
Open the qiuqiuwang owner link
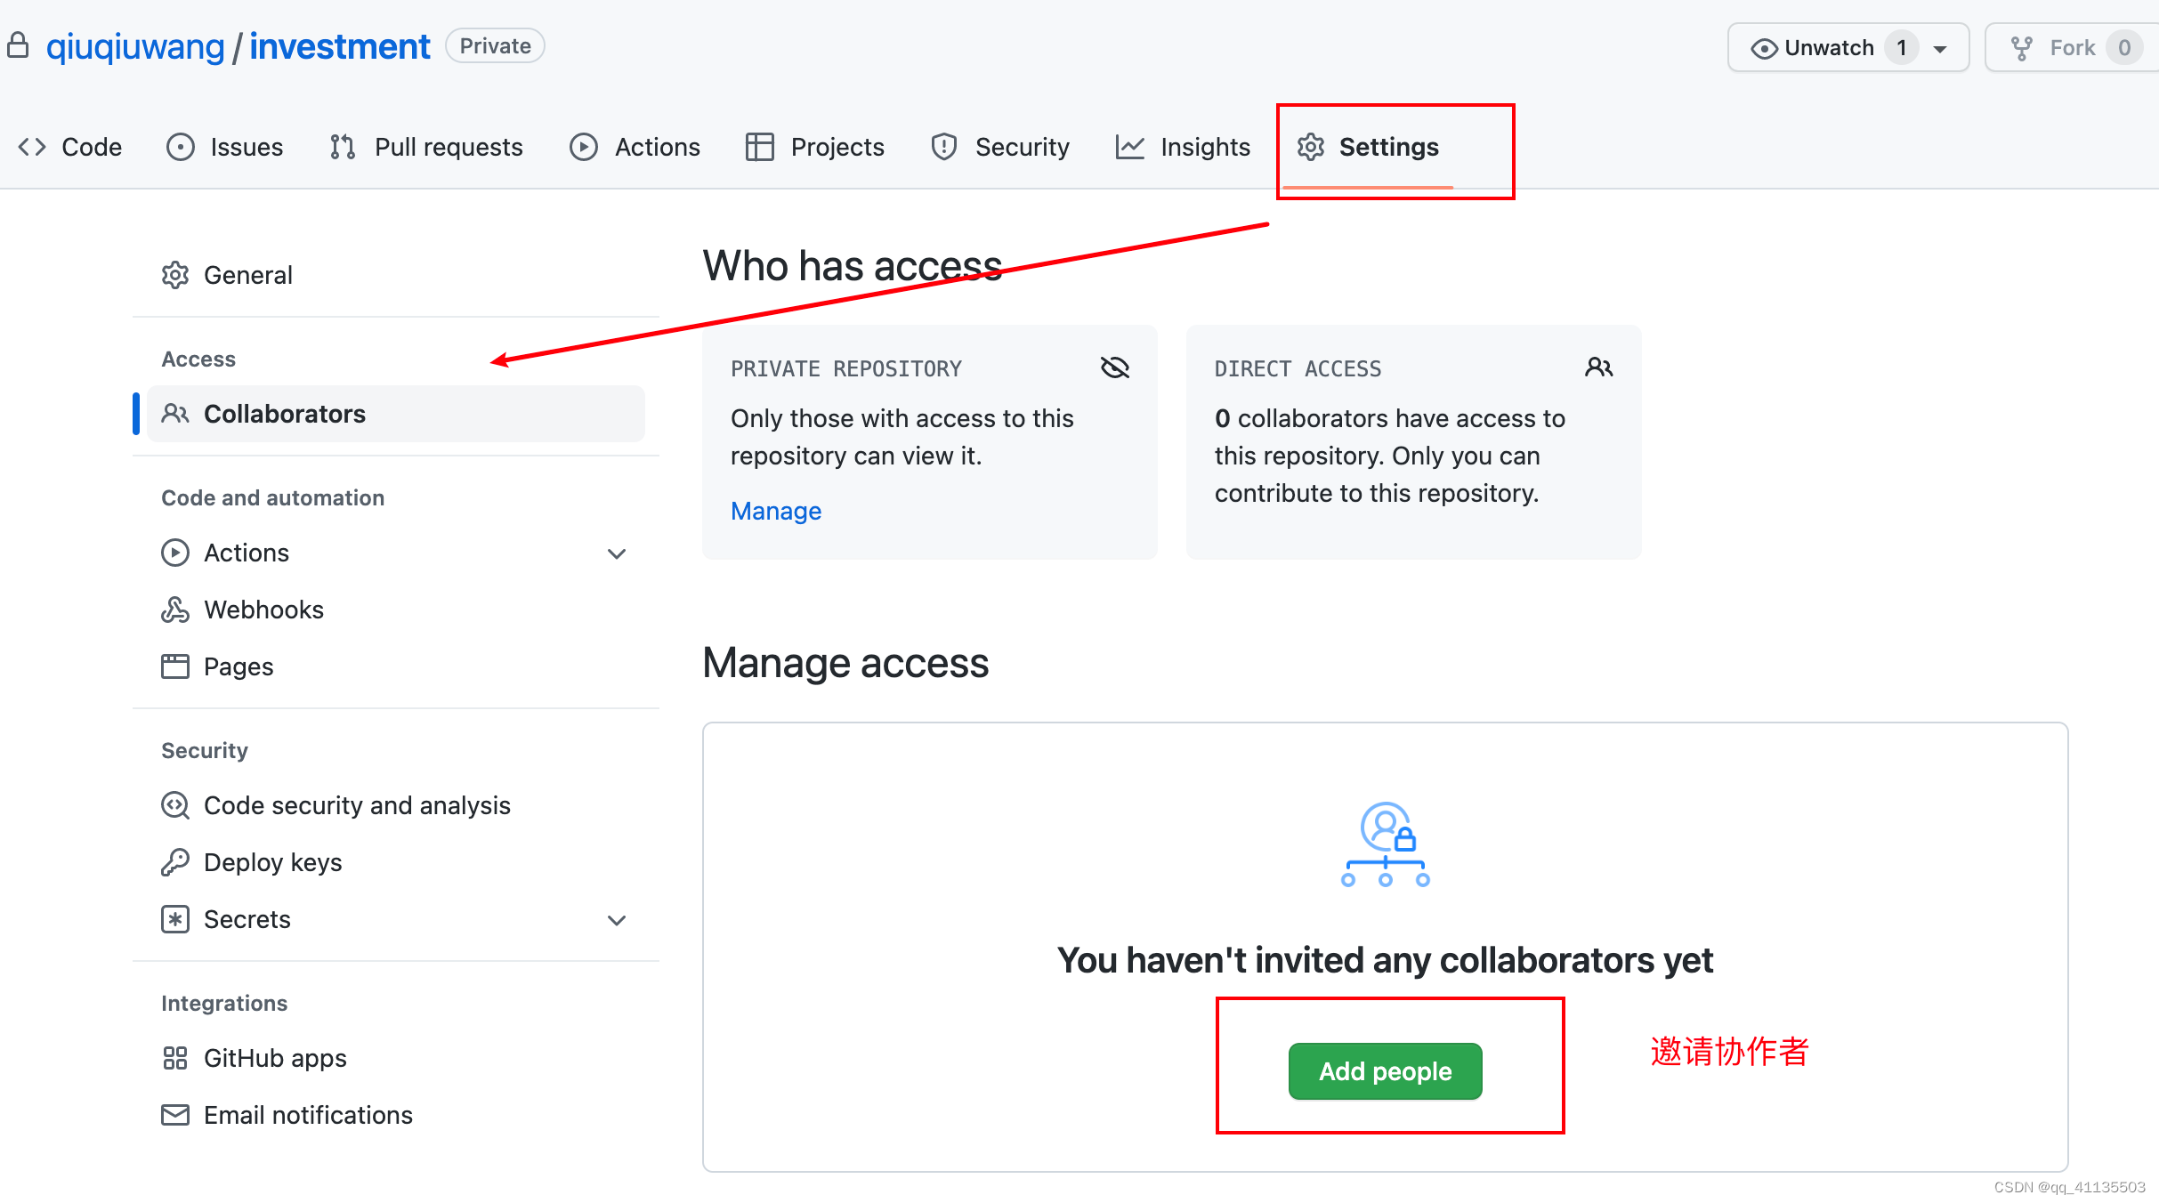[x=135, y=46]
